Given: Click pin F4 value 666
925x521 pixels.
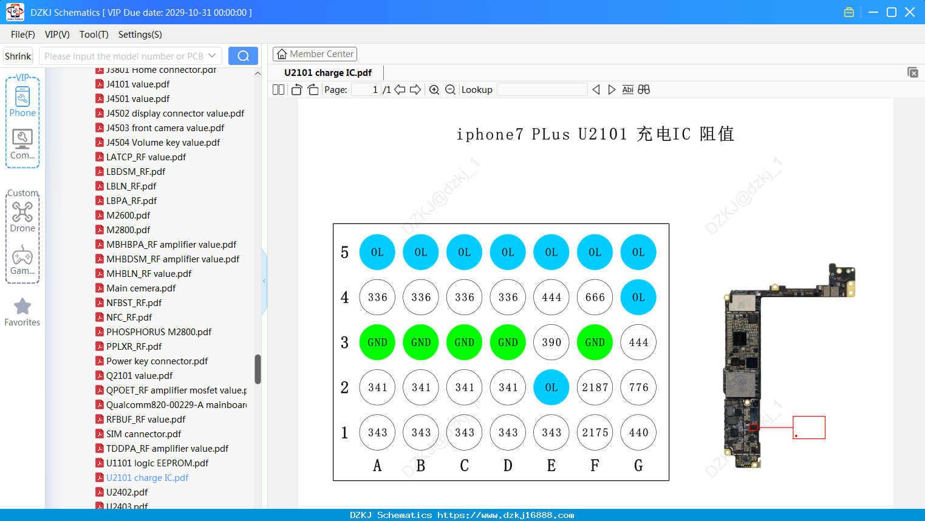Looking at the screenshot, I should click(x=595, y=298).
